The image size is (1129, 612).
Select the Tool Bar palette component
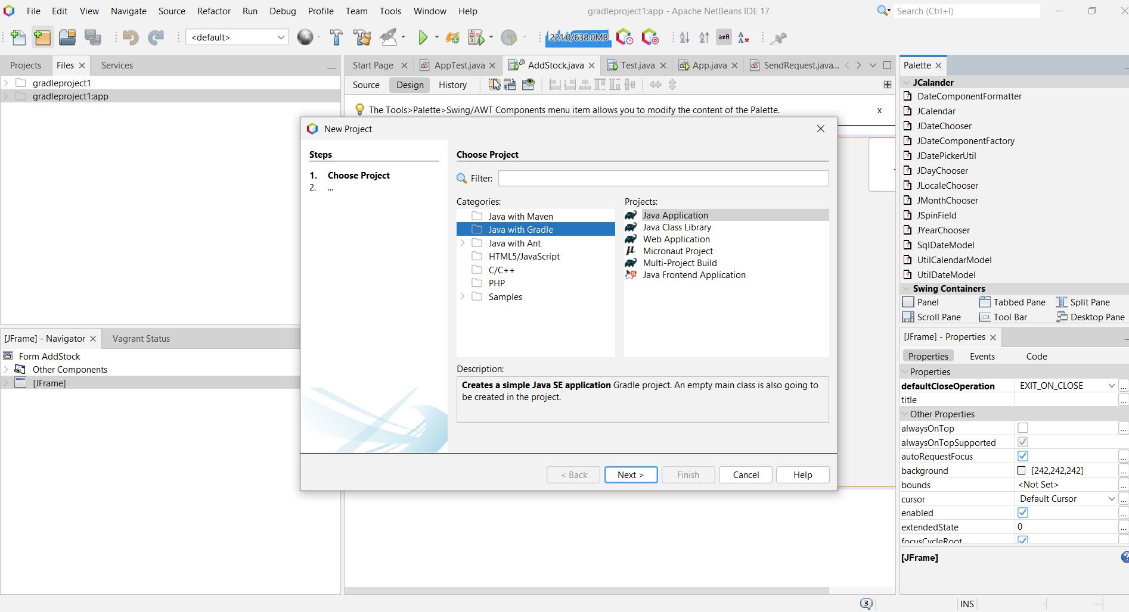click(1003, 317)
